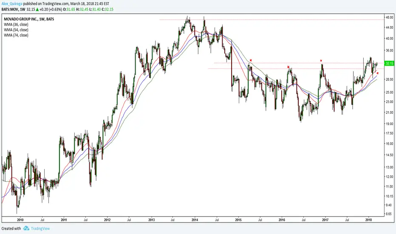Screen dimensions: 396x234
Task: Click the 2015 label on time axis
Action: [x=238, y=220]
